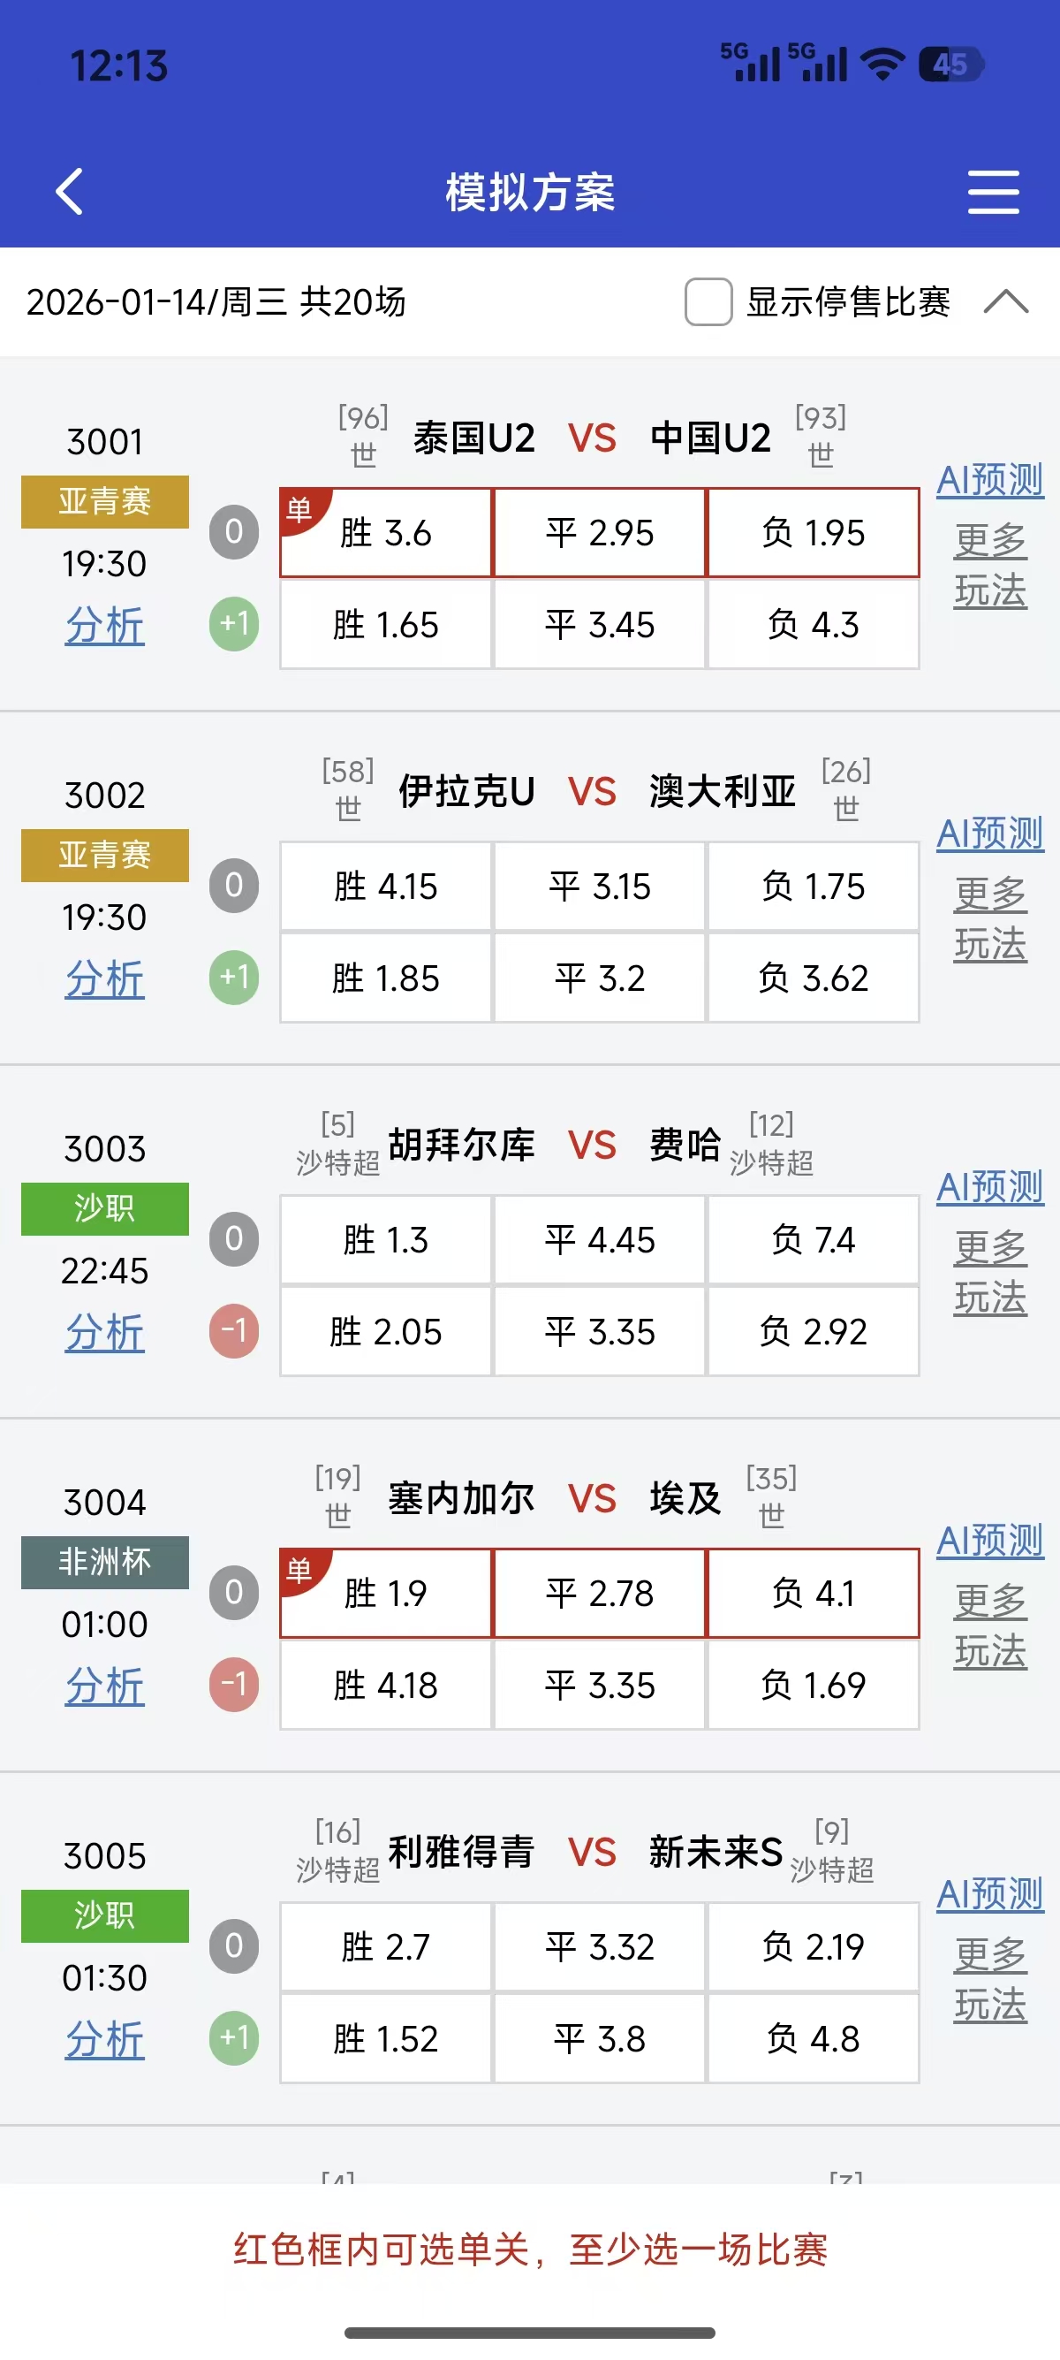
Task: Open 分析 link for match 3005
Action: point(104,2040)
